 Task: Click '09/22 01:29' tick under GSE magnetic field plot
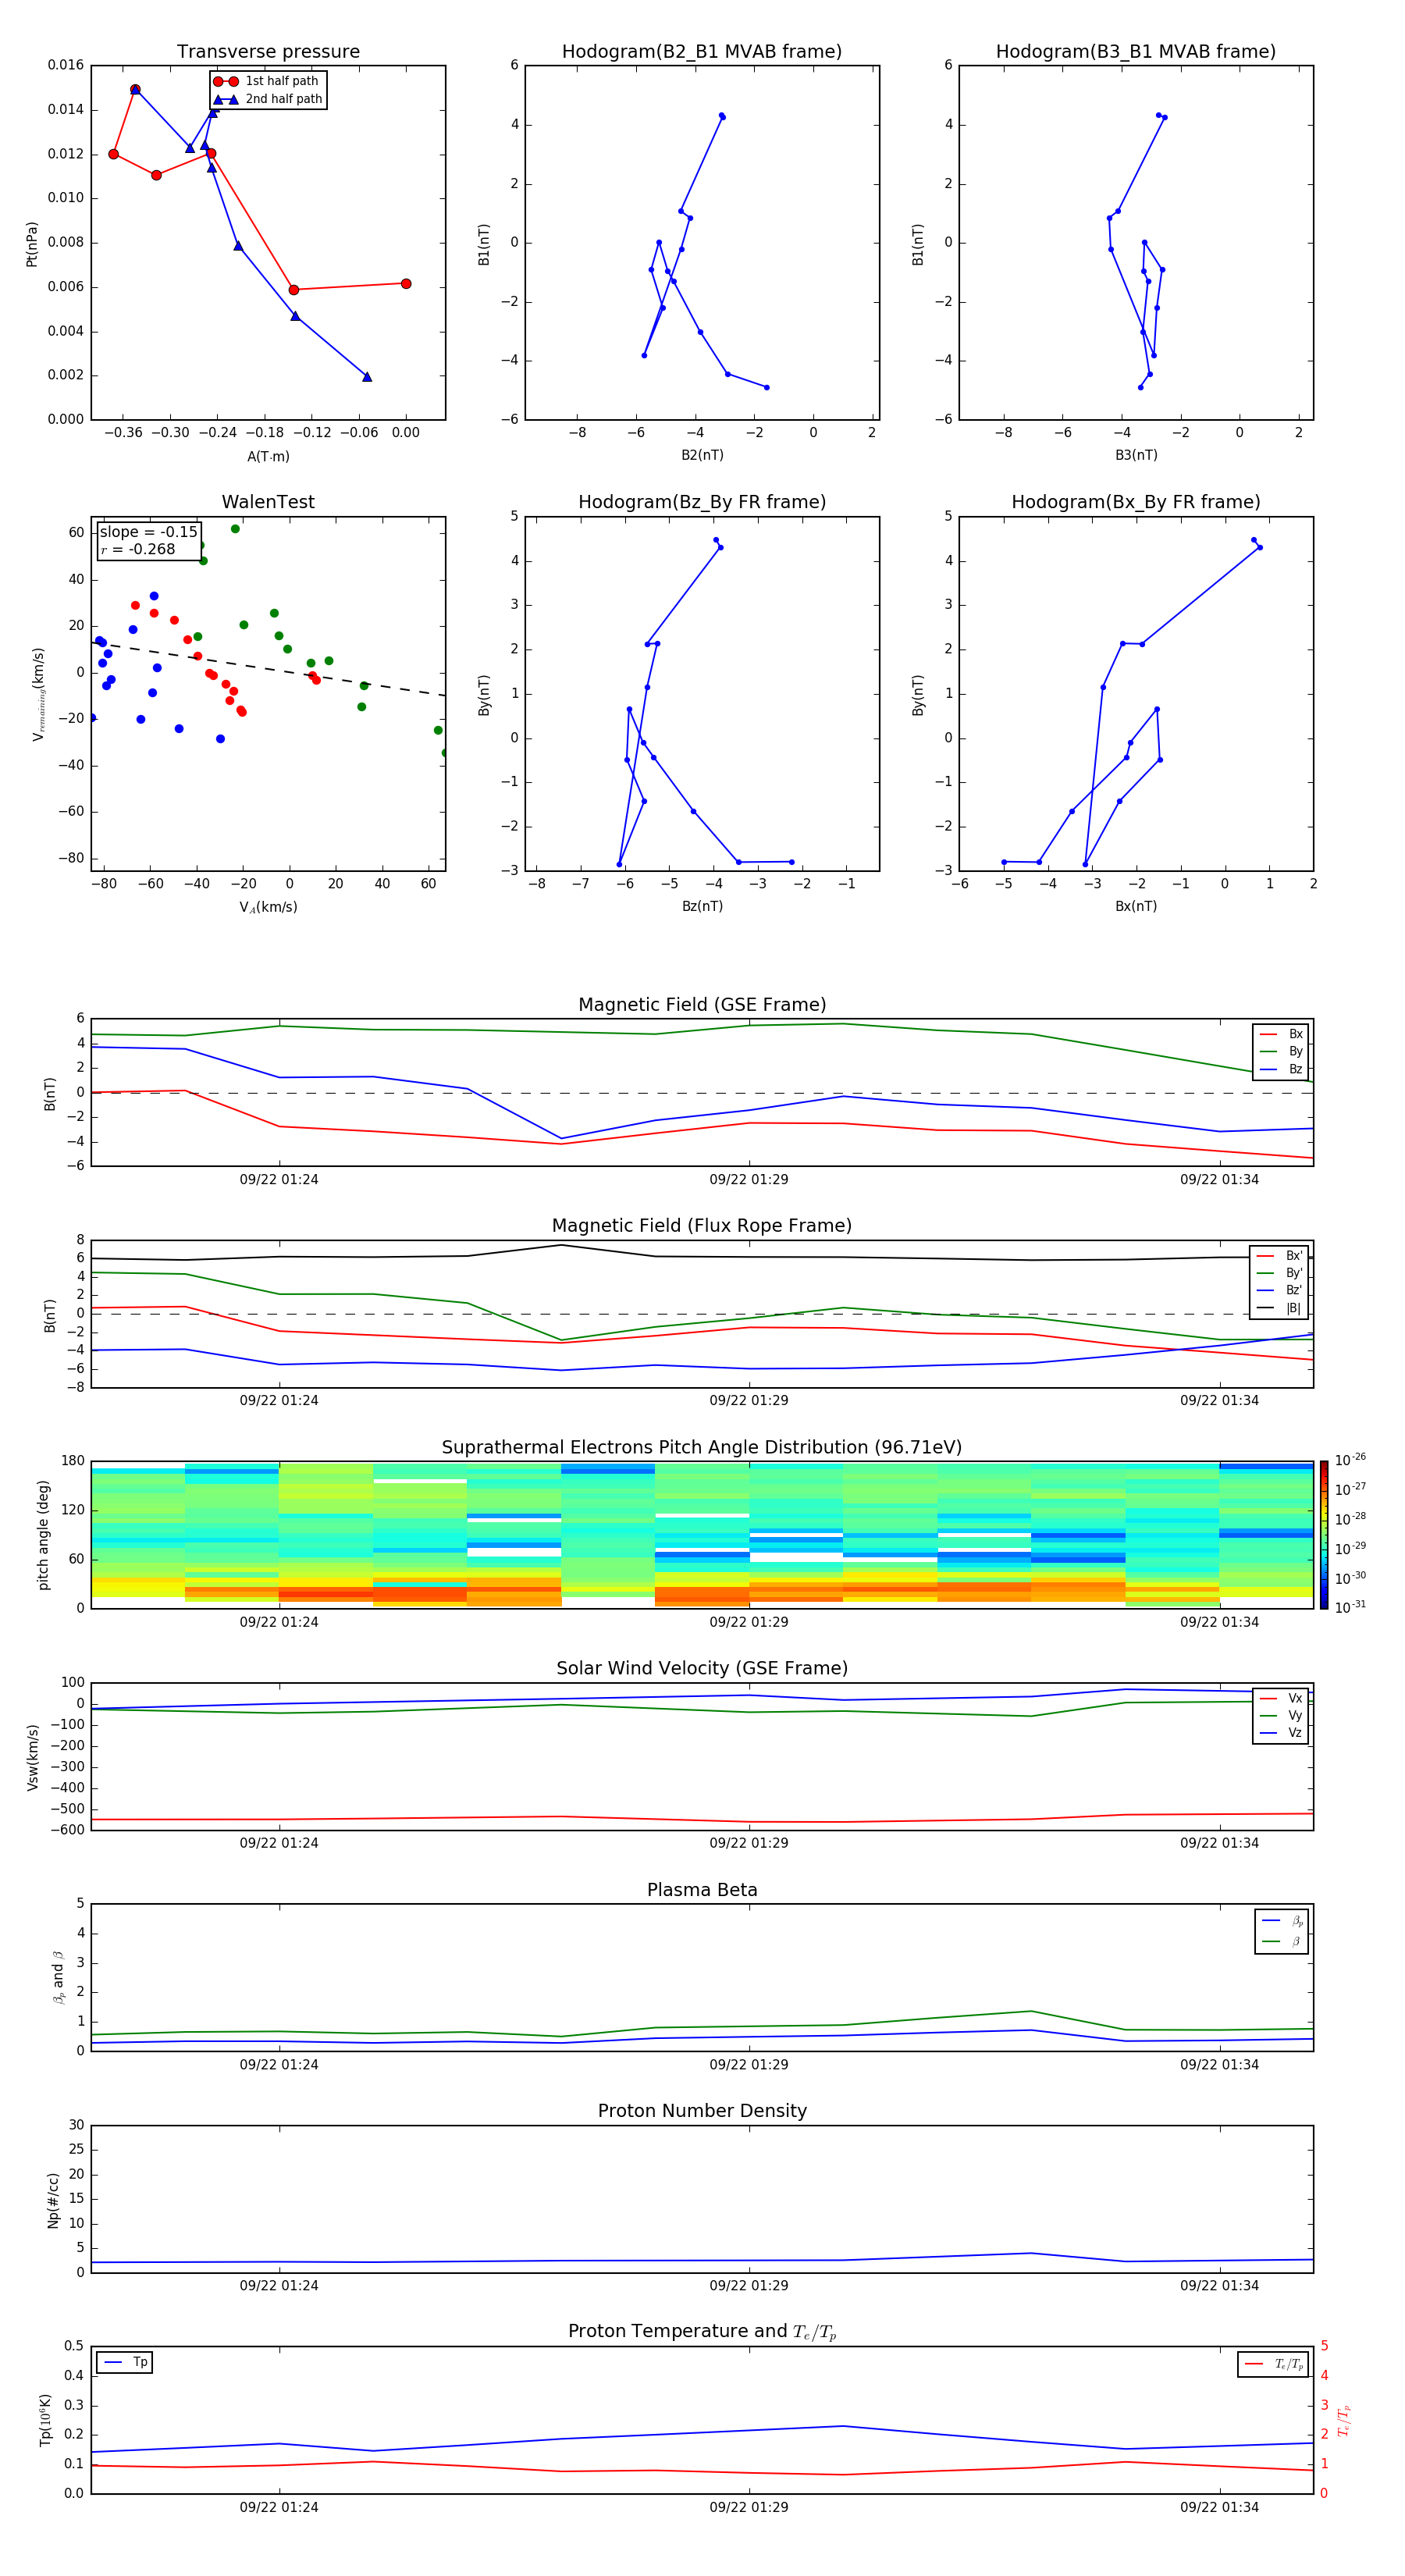[x=749, y=1180]
